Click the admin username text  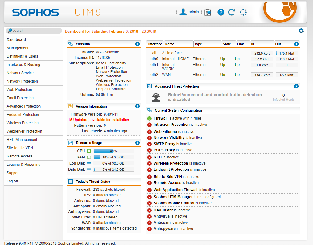coord(194,12)
